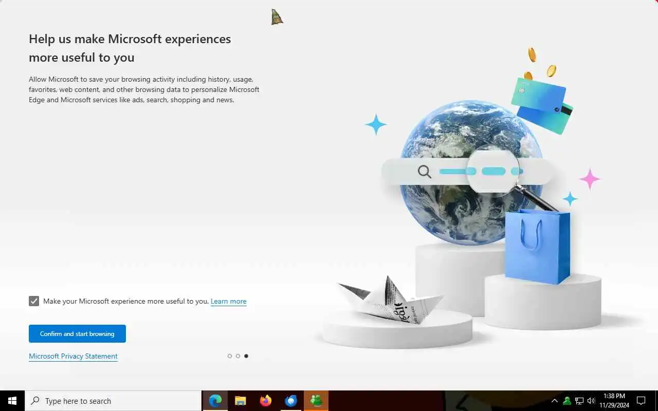
Task: Open network status tray icon
Action: pyautogui.click(x=579, y=401)
